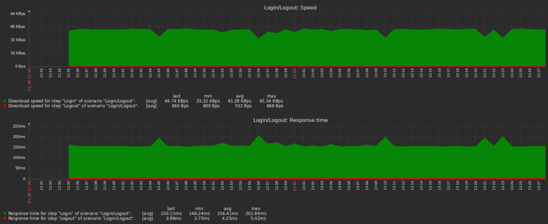
Task: Click the 45.34 KBps max value
Action: point(272,101)
